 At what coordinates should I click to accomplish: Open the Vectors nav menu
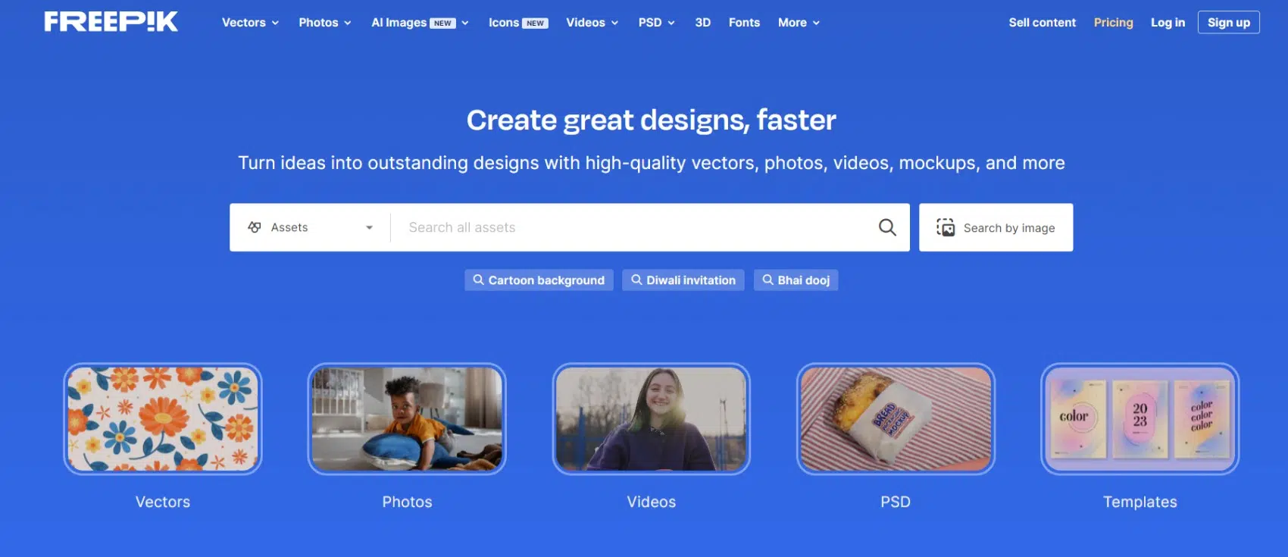click(251, 23)
